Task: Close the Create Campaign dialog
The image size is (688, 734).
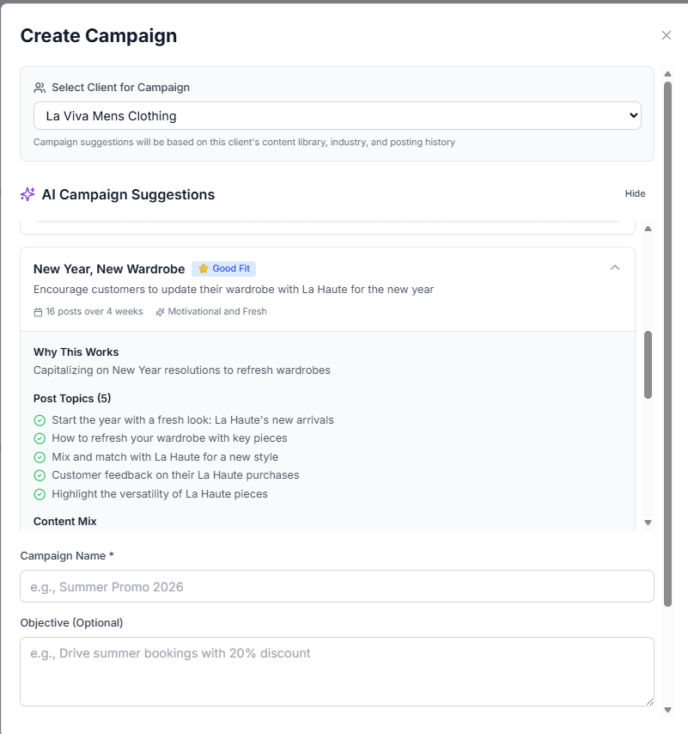Action: (667, 35)
